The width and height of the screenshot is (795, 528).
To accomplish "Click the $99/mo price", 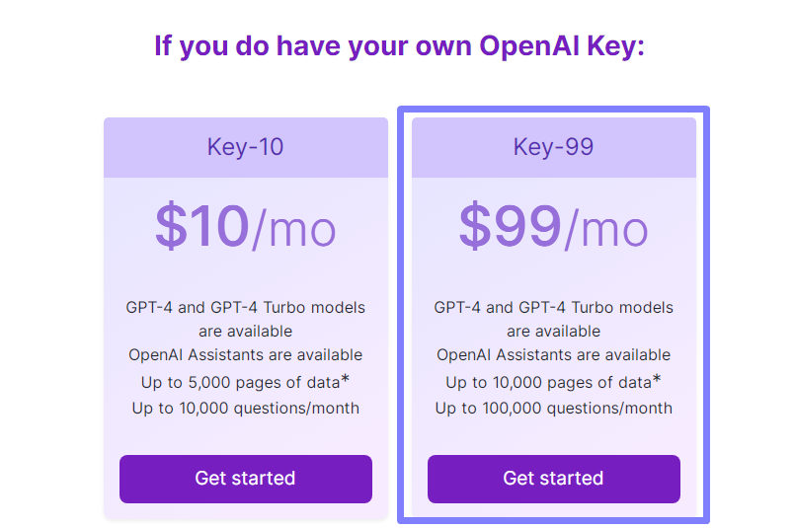I will coord(554,227).
